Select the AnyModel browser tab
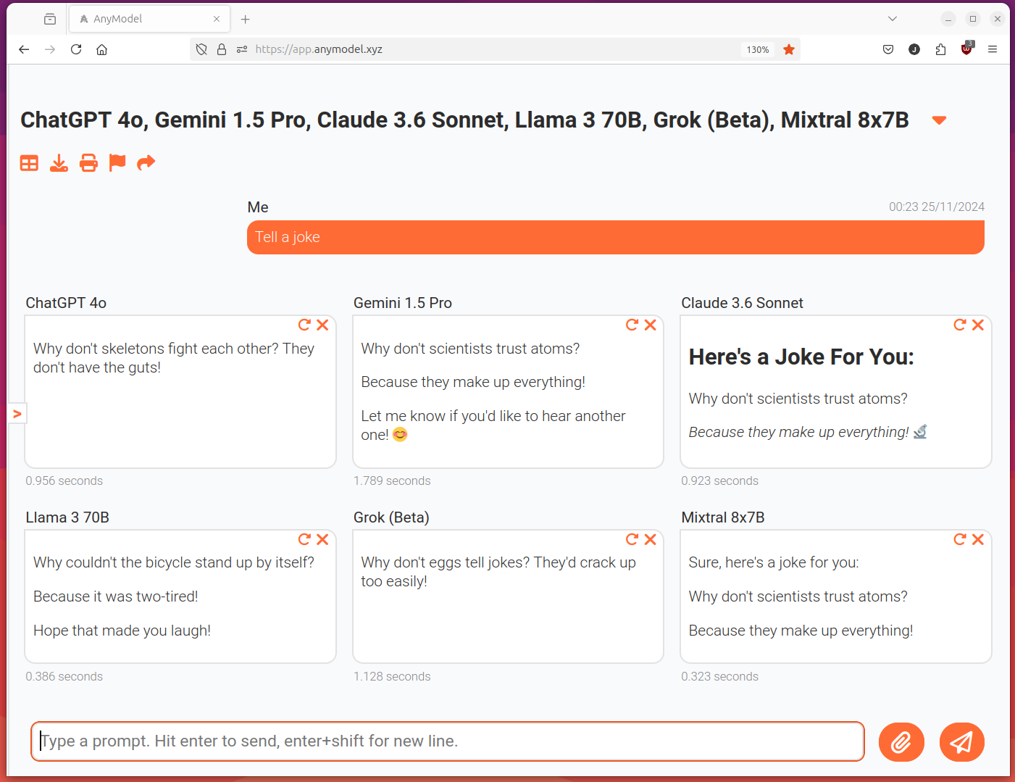 click(x=150, y=19)
